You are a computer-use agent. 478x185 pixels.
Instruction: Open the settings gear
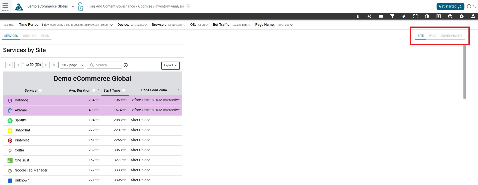point(462,16)
